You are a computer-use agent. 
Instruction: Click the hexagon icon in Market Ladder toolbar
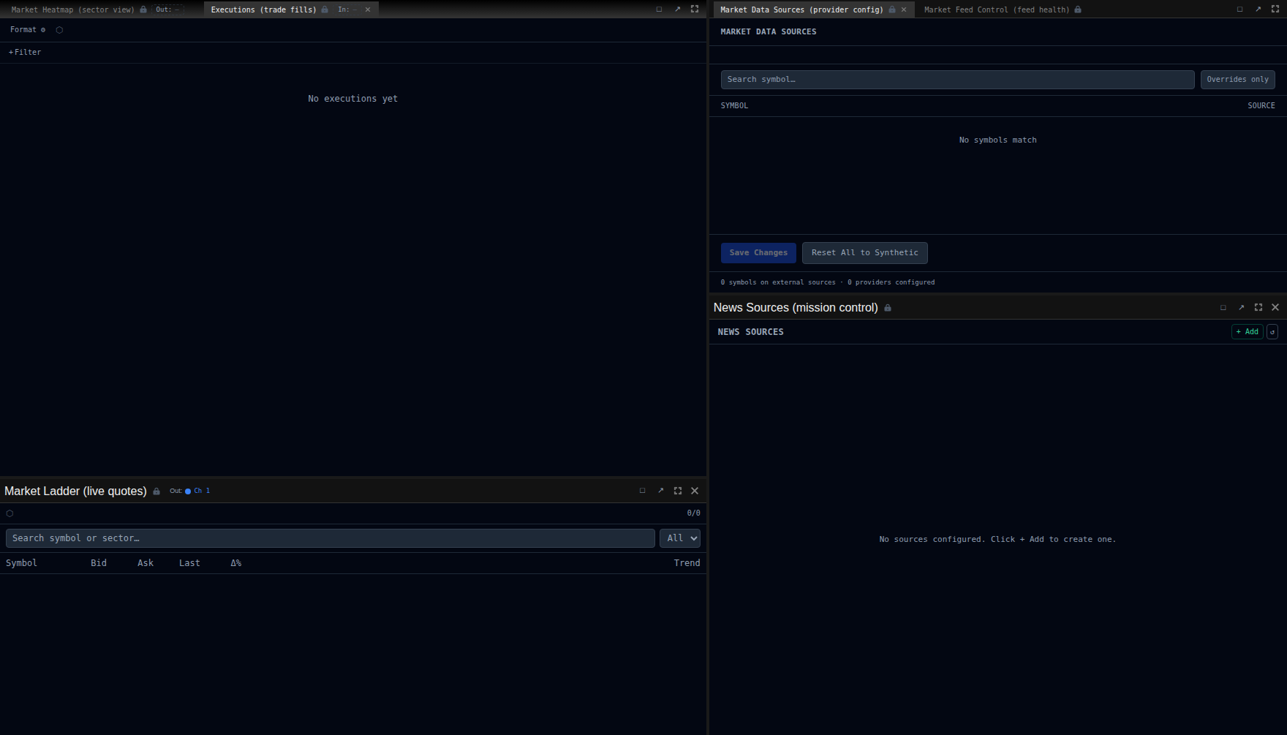[10, 513]
